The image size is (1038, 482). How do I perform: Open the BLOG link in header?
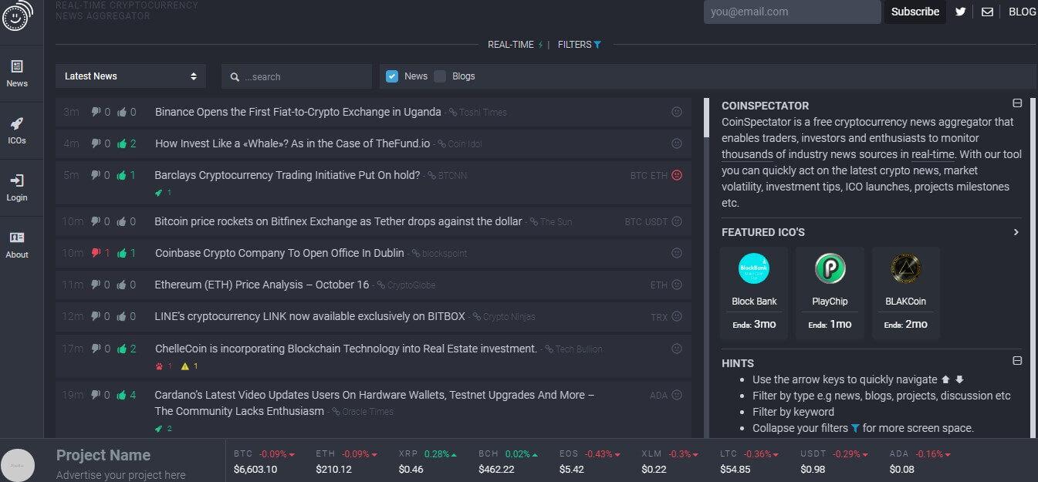pyautogui.click(x=1023, y=12)
